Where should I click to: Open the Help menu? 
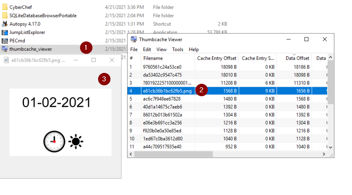(194, 49)
